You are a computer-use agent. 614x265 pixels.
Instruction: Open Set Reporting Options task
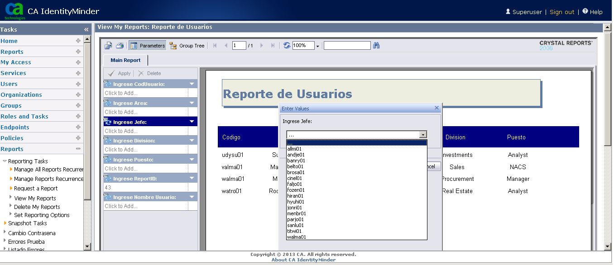[42, 215]
